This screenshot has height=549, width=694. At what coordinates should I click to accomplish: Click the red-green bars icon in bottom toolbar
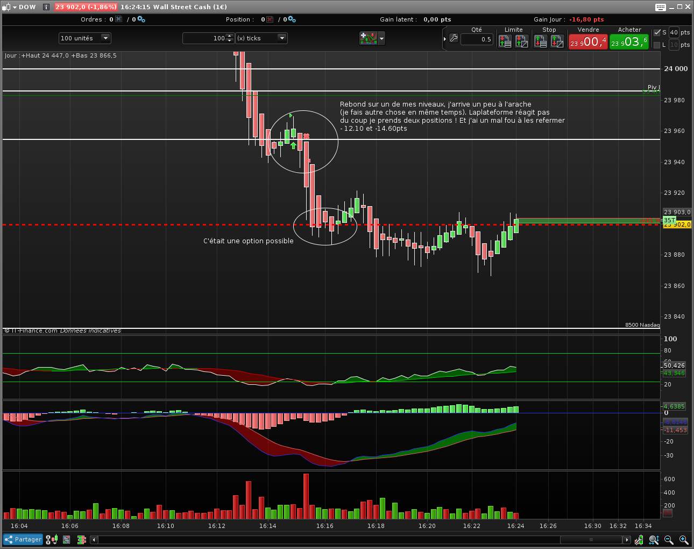tap(82, 539)
